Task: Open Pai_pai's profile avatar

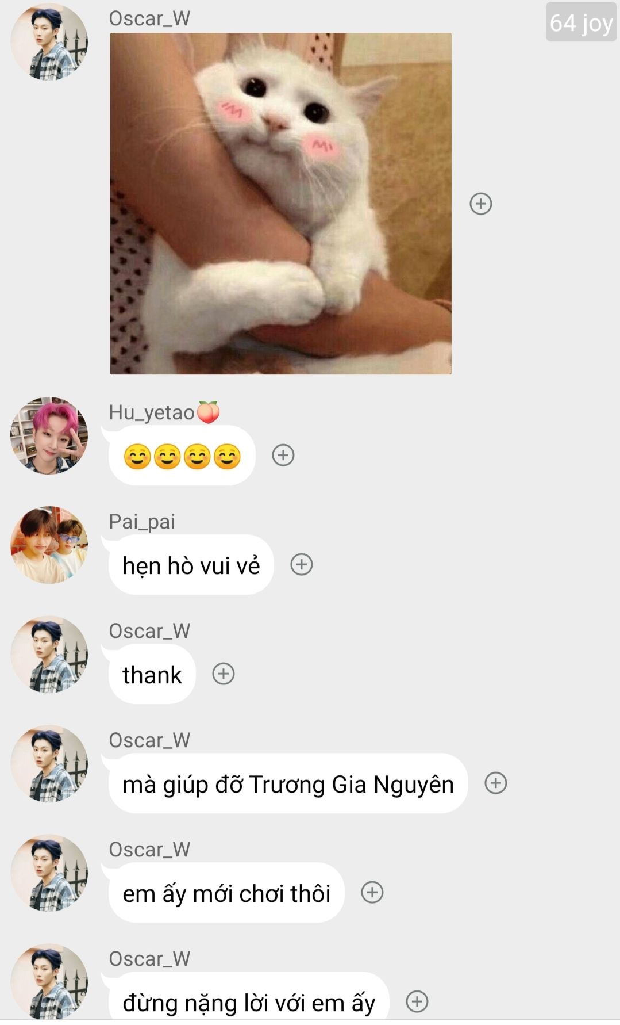Action: 49,545
